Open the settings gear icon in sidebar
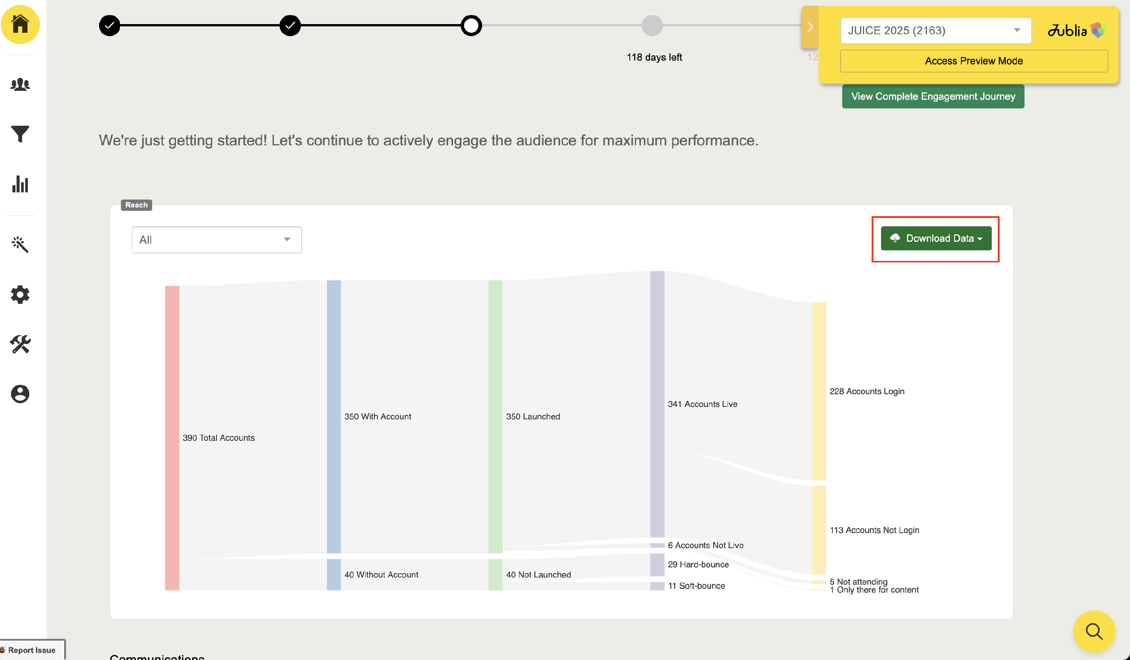Viewport: 1130px width, 660px height. pos(20,294)
